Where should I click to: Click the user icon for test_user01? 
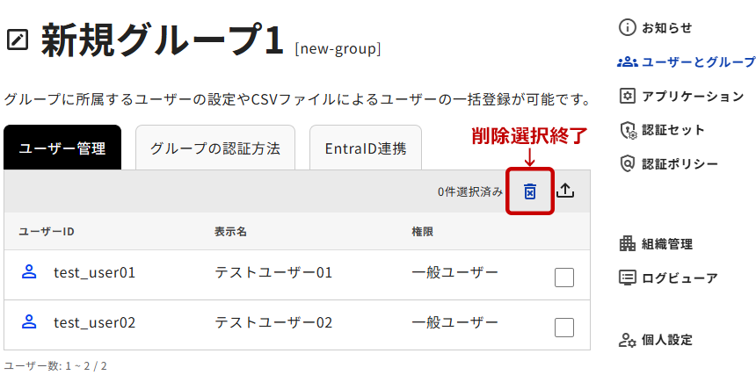click(x=29, y=272)
